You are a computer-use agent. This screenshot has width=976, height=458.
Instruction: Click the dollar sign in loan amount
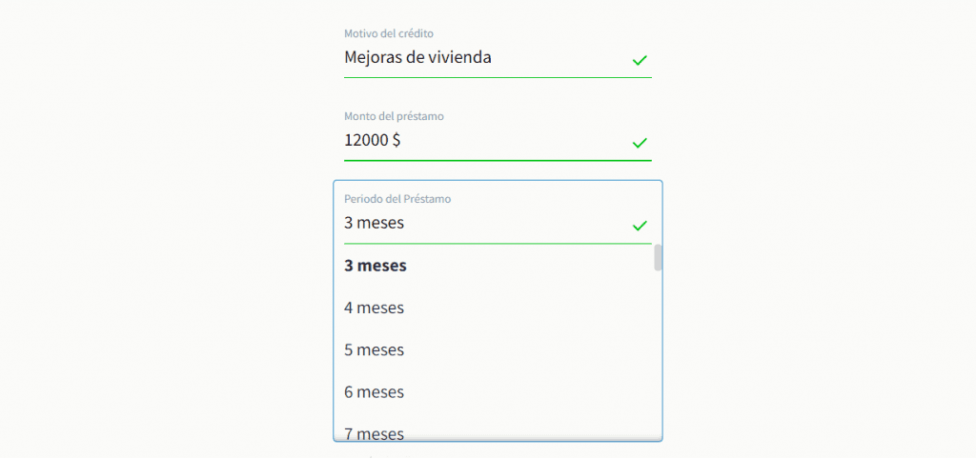[396, 140]
